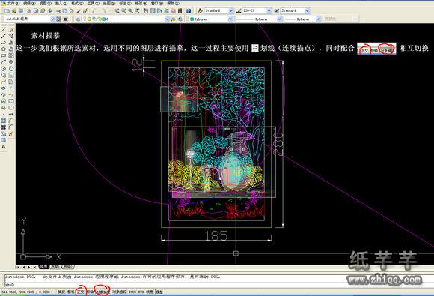
Task: Toggle 栅格 (Grid) in status bar
Action: click(71, 292)
